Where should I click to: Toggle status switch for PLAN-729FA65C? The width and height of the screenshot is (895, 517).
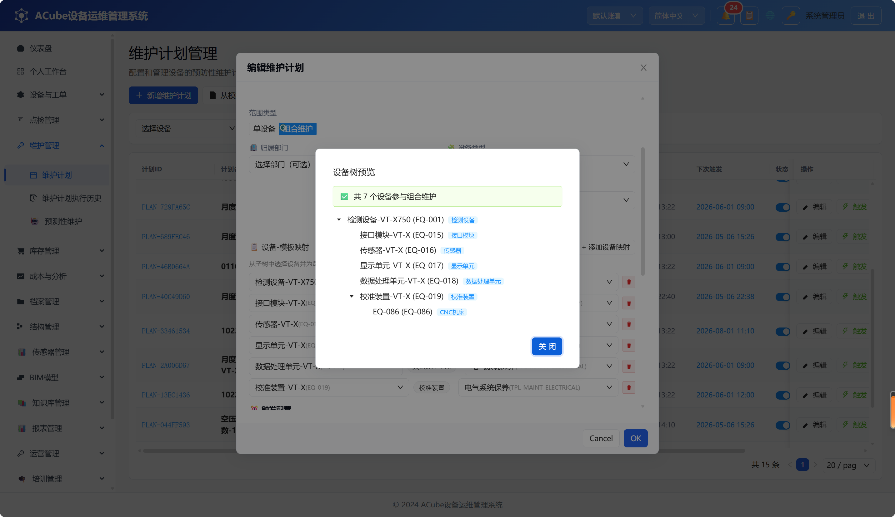(x=783, y=207)
